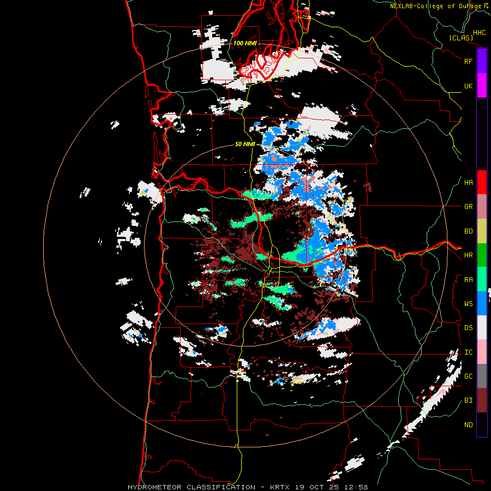Click the DS white legend swatch
This screenshot has width=491, height=491.
482,327
